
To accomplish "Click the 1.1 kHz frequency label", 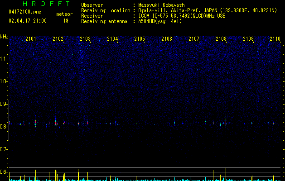I will (4, 59).
